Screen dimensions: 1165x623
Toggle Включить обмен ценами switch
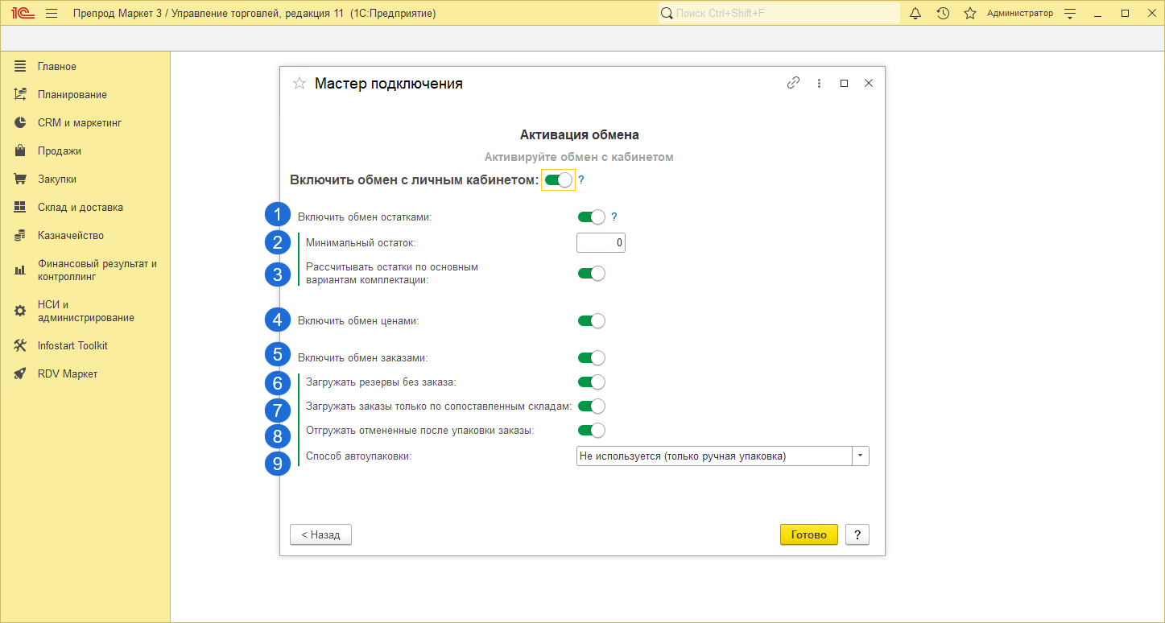point(591,321)
